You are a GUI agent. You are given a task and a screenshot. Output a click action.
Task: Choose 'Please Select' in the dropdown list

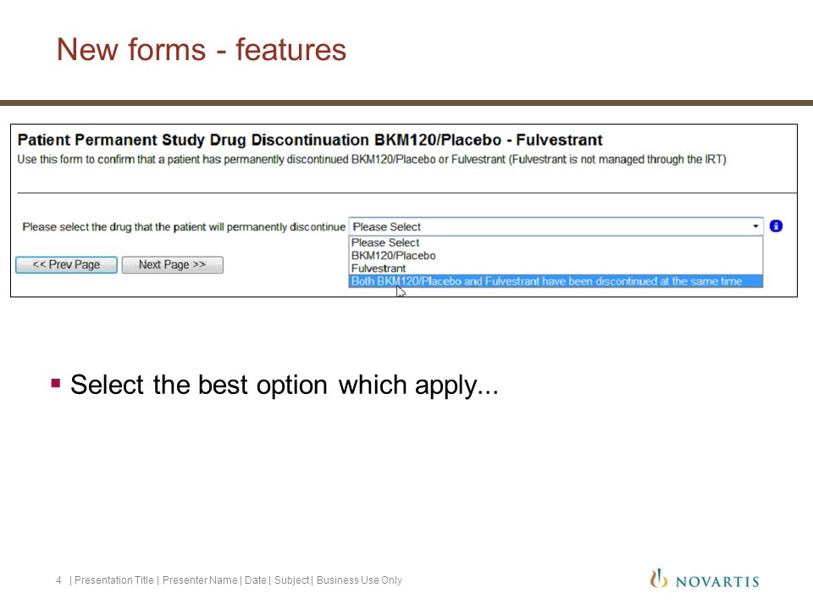pos(556,242)
